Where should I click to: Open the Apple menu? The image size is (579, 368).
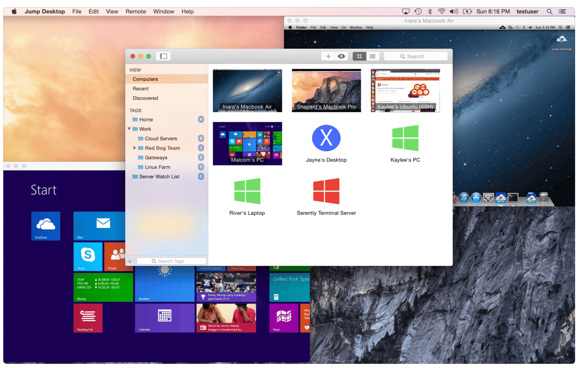14,11
